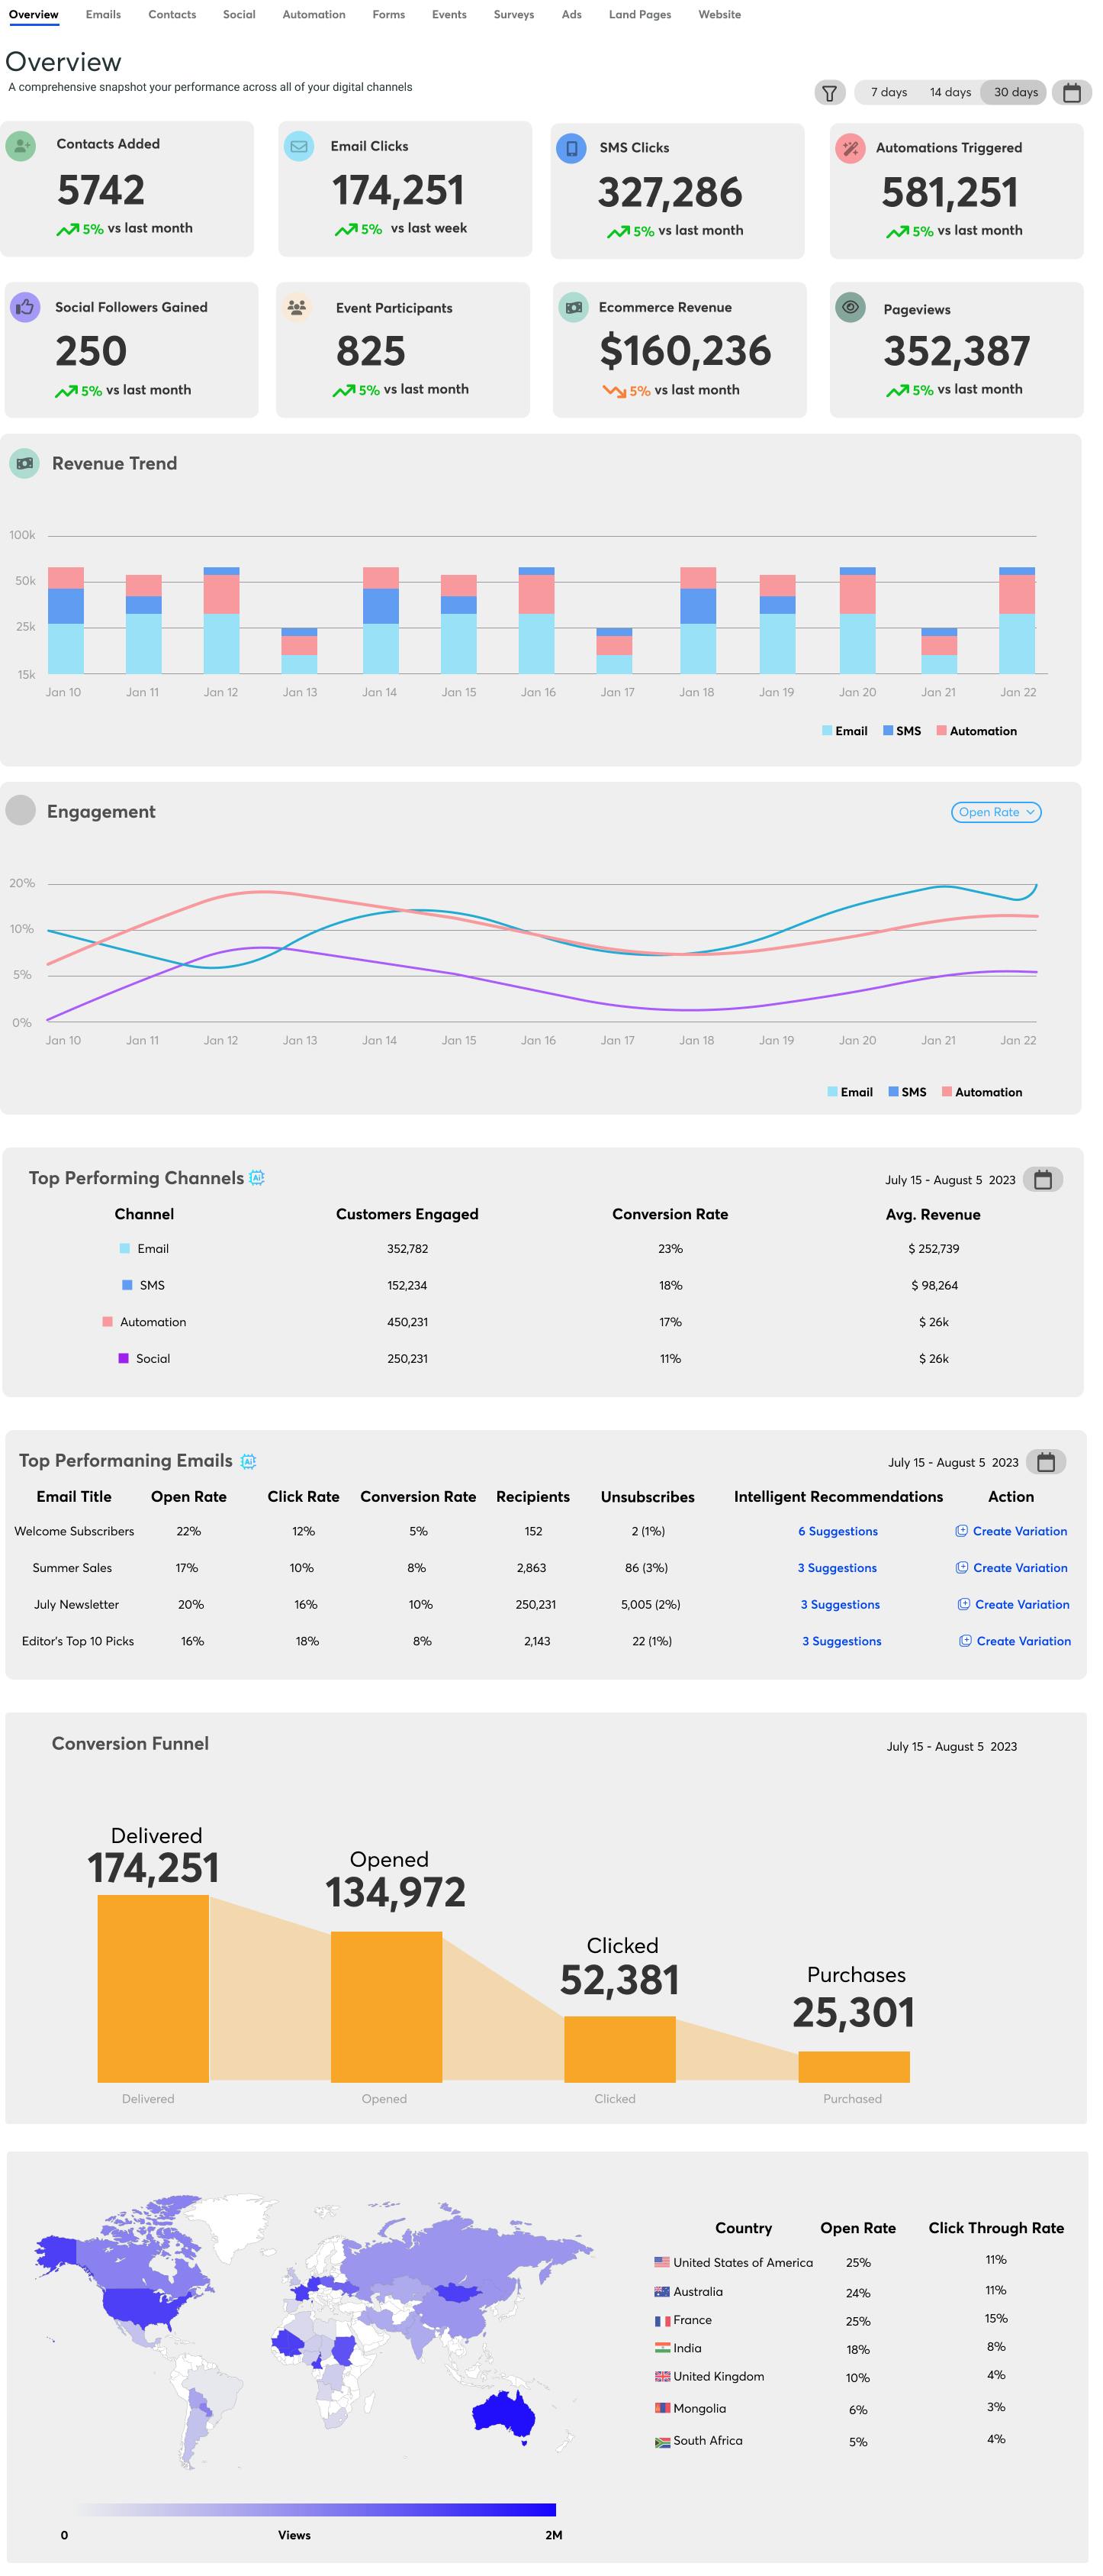The width and height of the screenshot is (1103, 2576).
Task: Expand the Open Rate dropdown
Action: (x=996, y=812)
